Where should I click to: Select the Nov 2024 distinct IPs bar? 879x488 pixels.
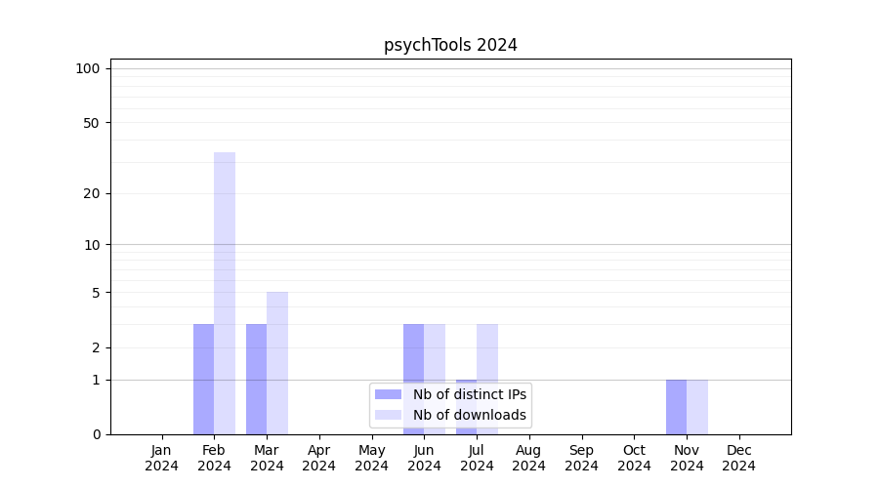tap(676, 406)
